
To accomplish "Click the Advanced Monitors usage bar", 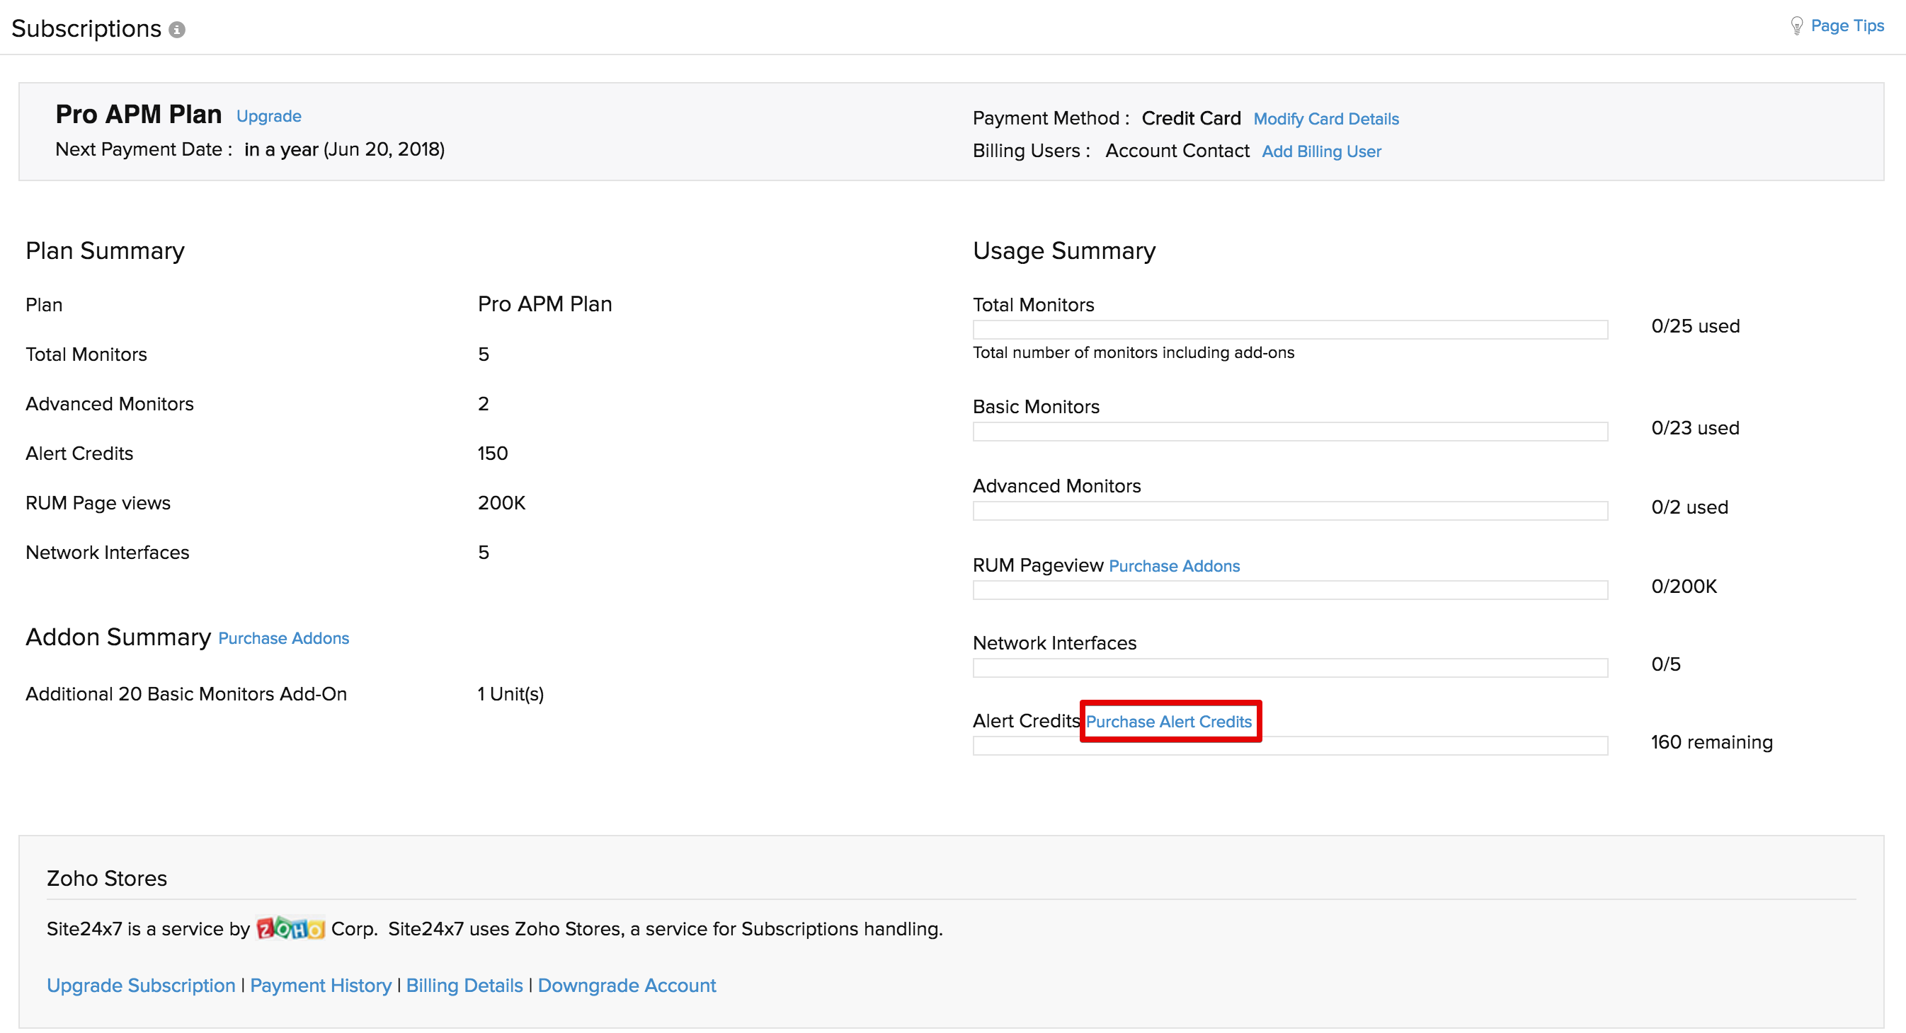I will 1289,511.
